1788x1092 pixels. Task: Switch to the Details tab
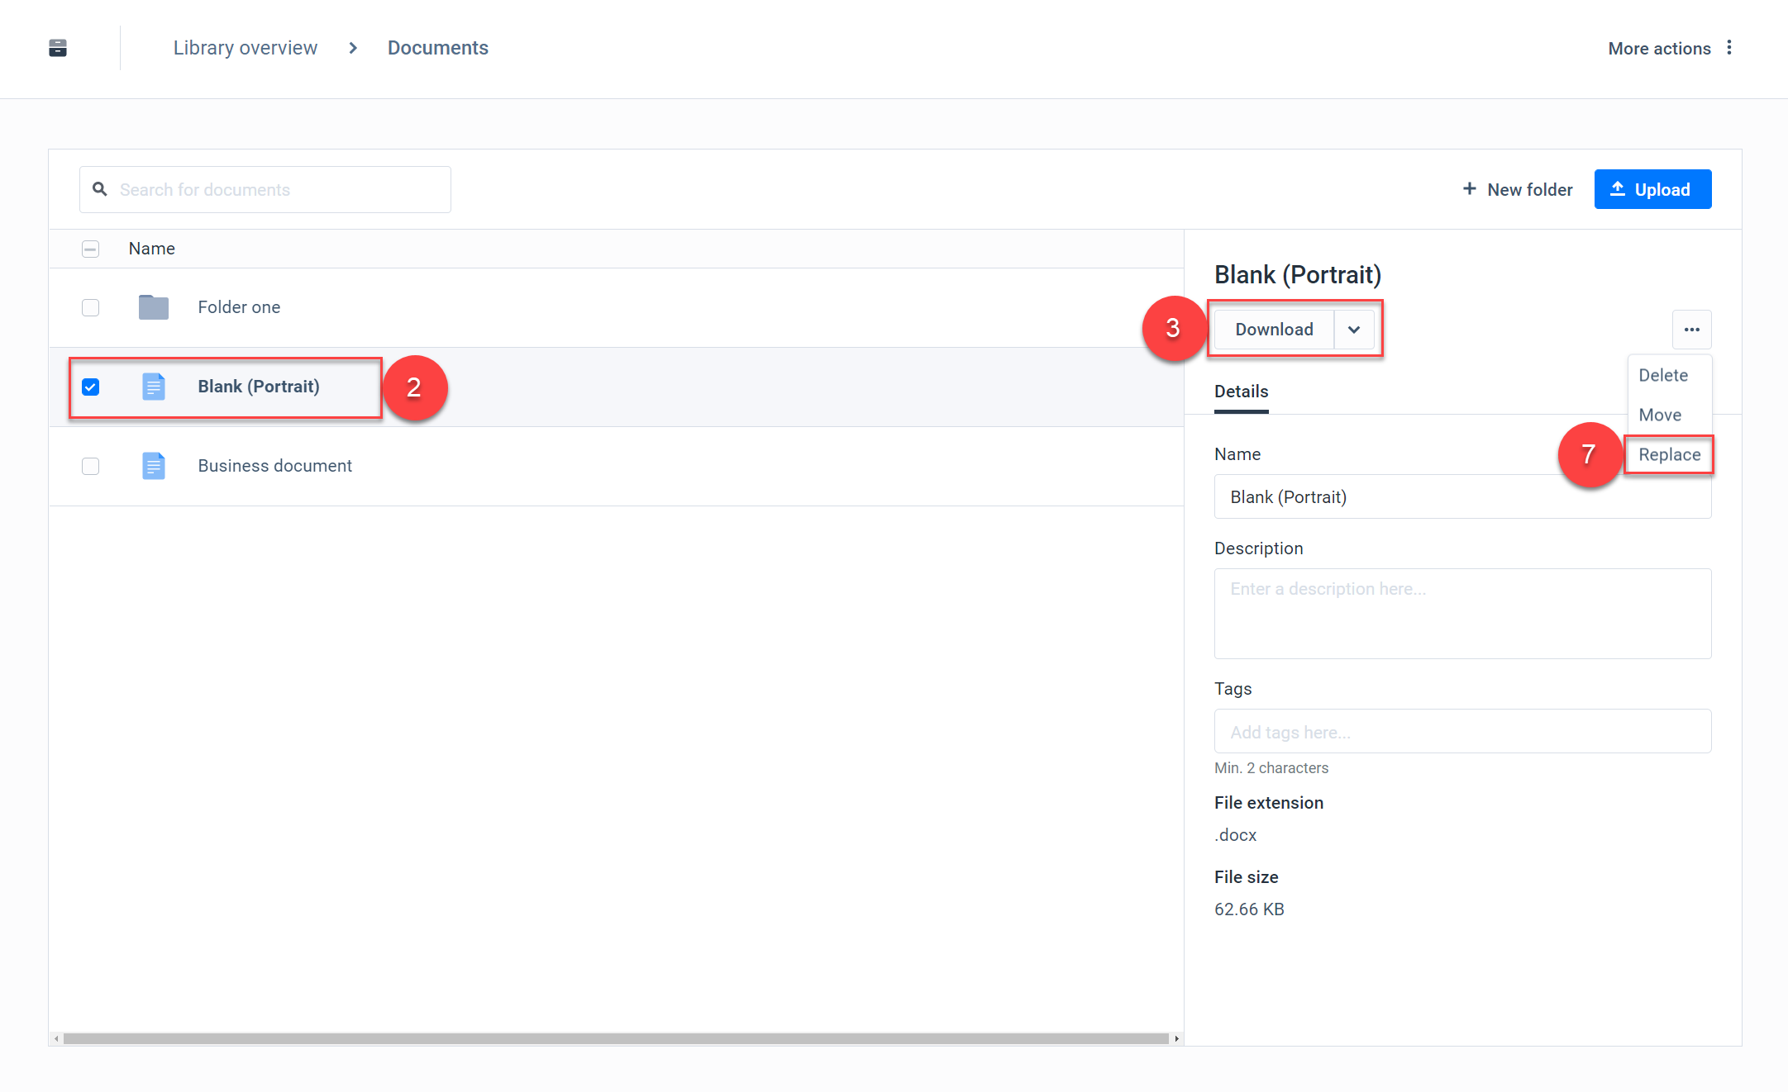click(x=1240, y=391)
